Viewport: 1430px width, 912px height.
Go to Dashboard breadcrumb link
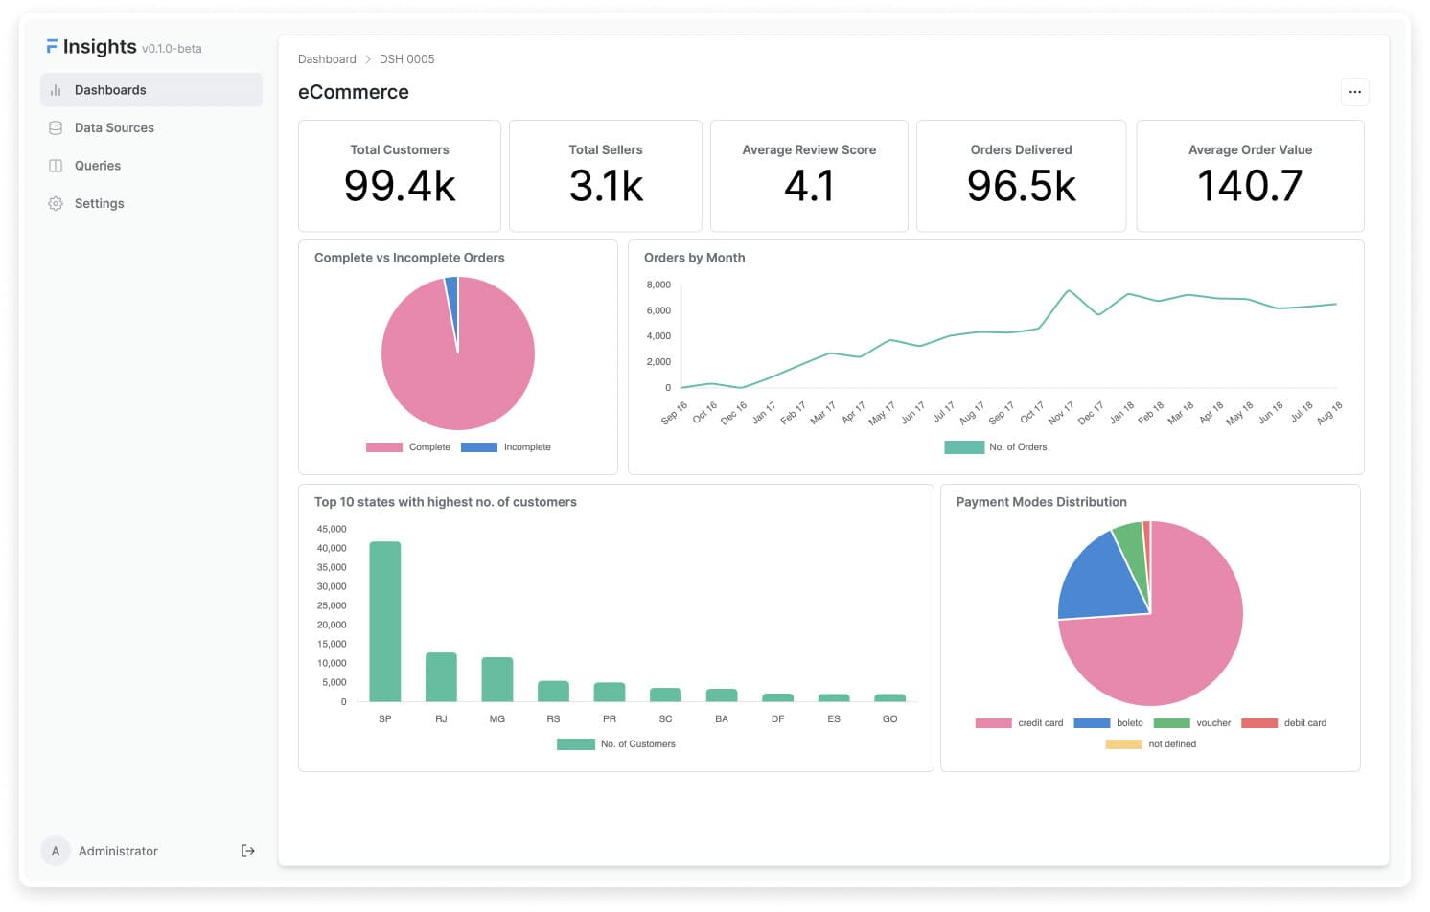pyautogui.click(x=327, y=59)
